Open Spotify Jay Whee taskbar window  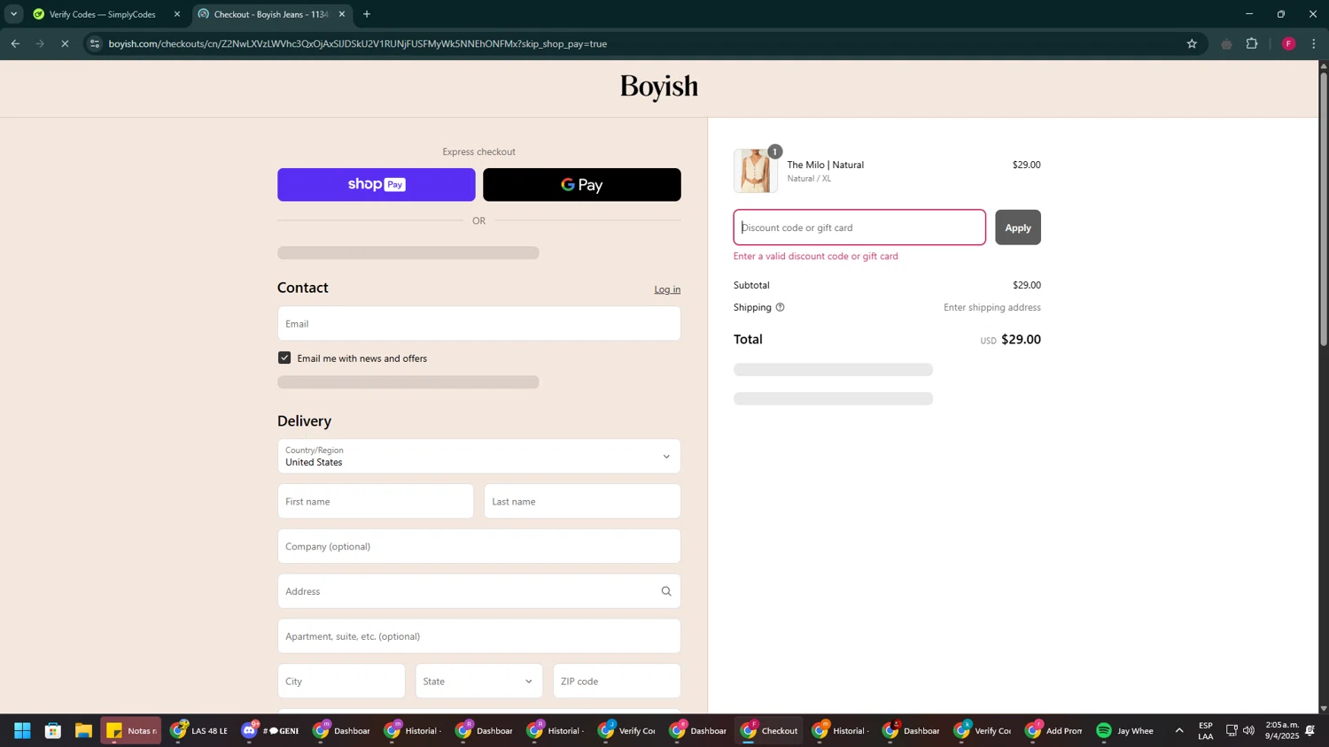[x=1125, y=731]
